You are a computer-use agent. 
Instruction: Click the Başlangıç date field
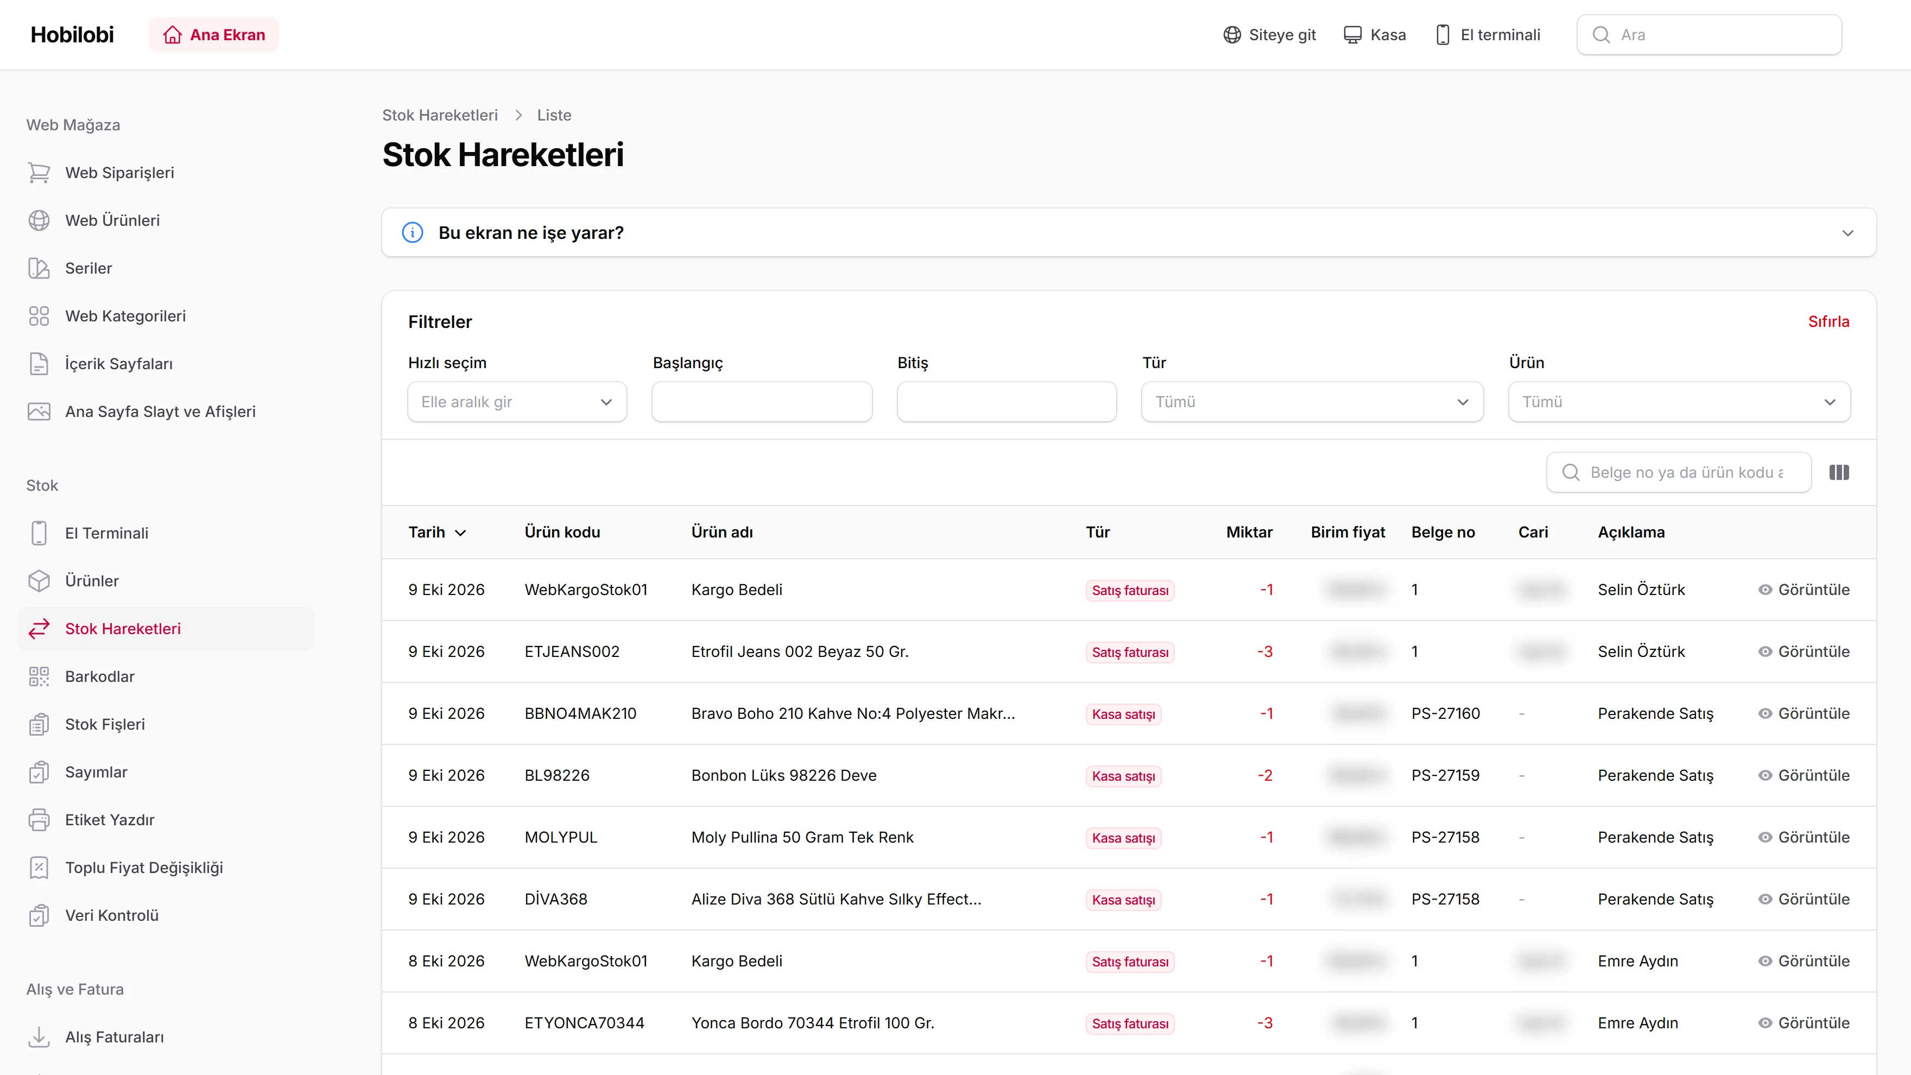click(762, 402)
